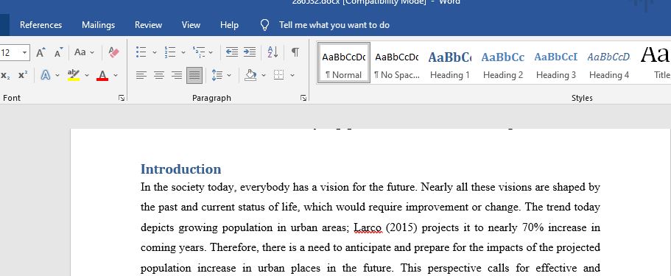The height and width of the screenshot is (276, 671).
Task: Expand shading color dropdown arrow
Action: point(264,76)
